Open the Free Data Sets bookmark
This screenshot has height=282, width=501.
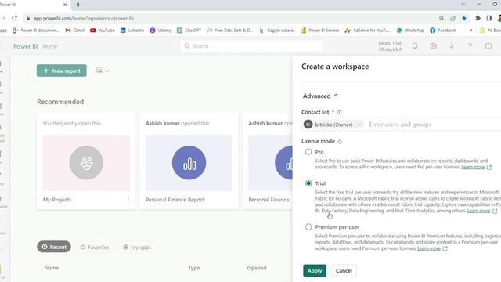point(230,31)
